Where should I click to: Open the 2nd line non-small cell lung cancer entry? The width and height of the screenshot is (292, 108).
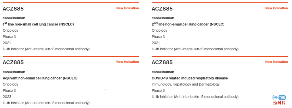pos(188,24)
